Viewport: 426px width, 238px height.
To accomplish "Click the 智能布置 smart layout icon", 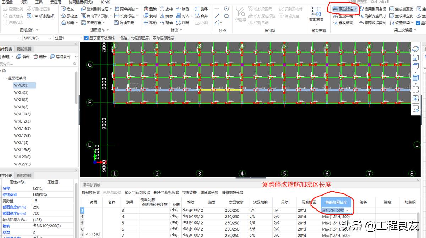I will pos(316,11).
